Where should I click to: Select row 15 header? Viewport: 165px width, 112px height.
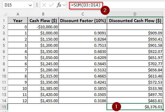click(x=4, y=107)
